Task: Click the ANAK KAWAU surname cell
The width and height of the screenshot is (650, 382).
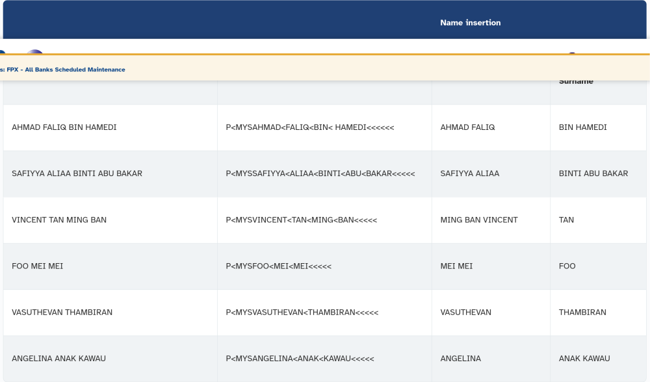Action: (584, 358)
